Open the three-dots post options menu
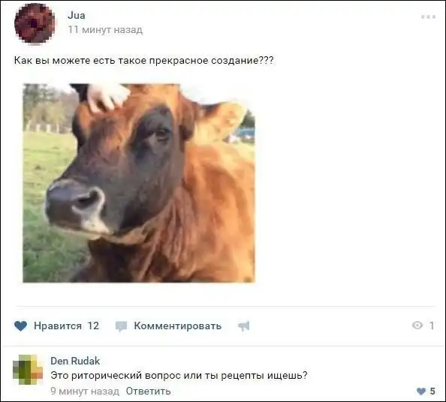Image resolution: width=446 pixels, height=402 pixels. click(429, 17)
